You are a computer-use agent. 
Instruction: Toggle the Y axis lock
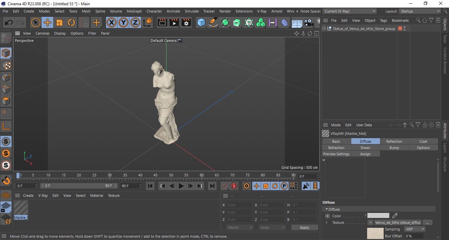pyautogui.click(x=123, y=22)
